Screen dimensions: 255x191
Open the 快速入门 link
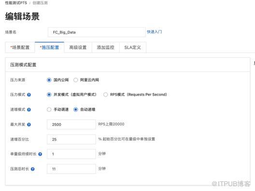[x=154, y=32]
